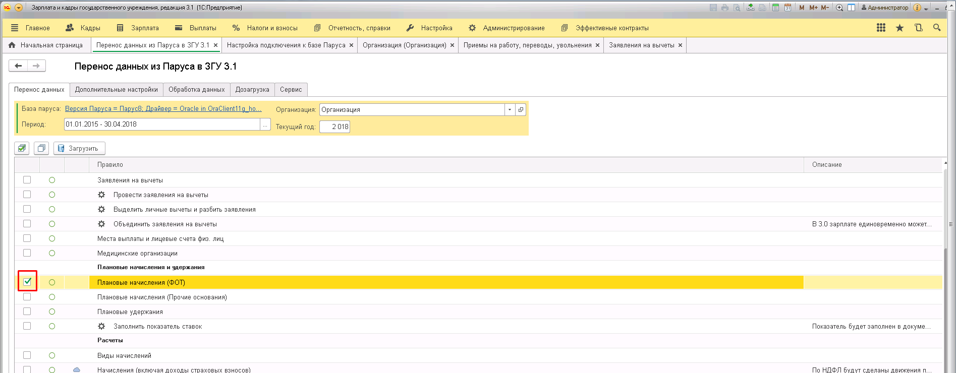Switch to the Дополнительные настройки tab
Screen dimensions: 956x373
coord(116,90)
